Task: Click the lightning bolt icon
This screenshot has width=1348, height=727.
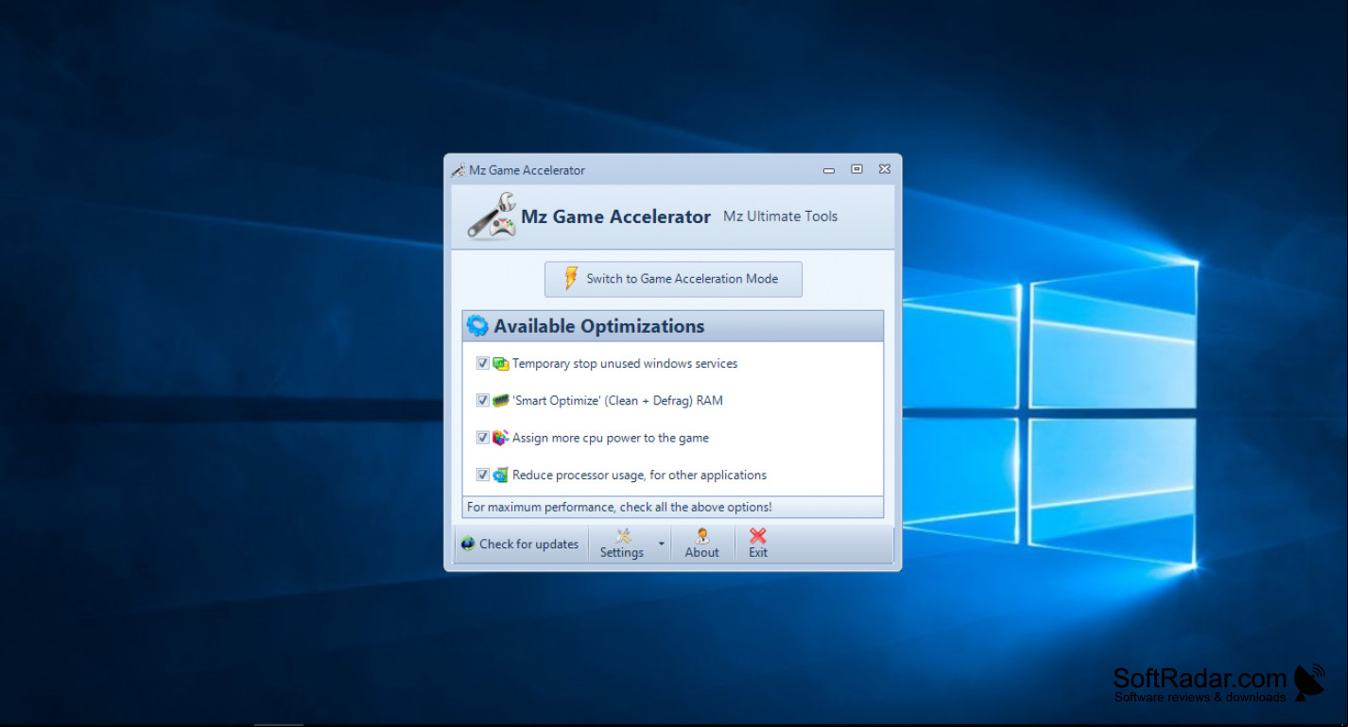Action: click(571, 278)
